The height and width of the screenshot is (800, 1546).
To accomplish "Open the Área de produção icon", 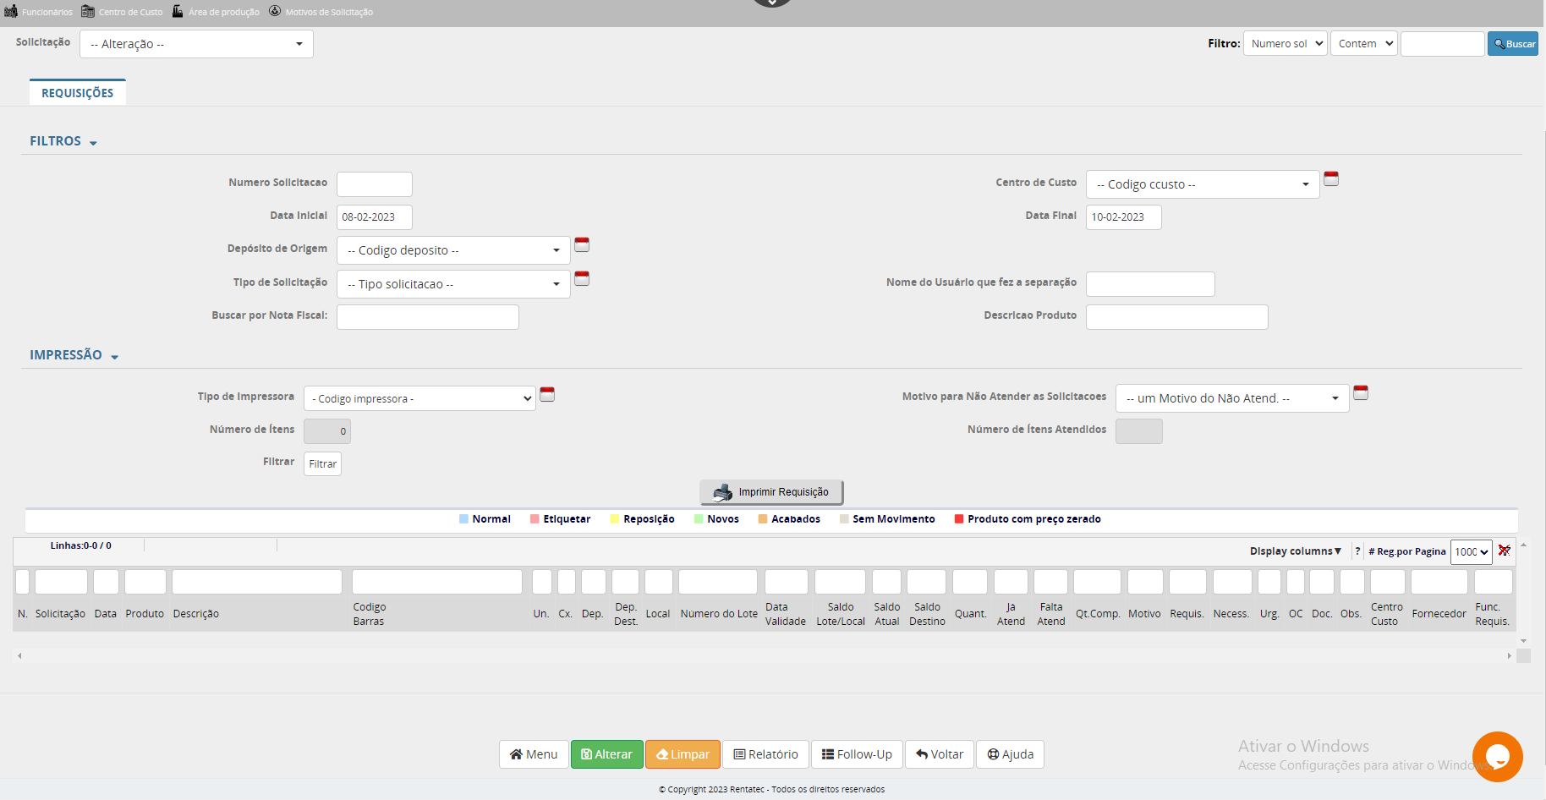I will [178, 11].
